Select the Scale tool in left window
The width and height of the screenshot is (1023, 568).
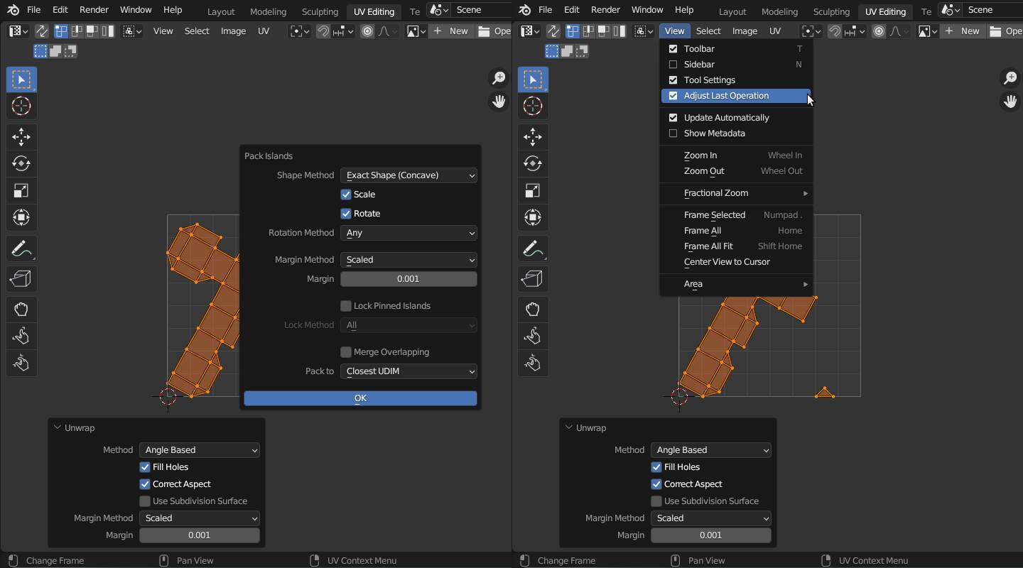click(21, 191)
